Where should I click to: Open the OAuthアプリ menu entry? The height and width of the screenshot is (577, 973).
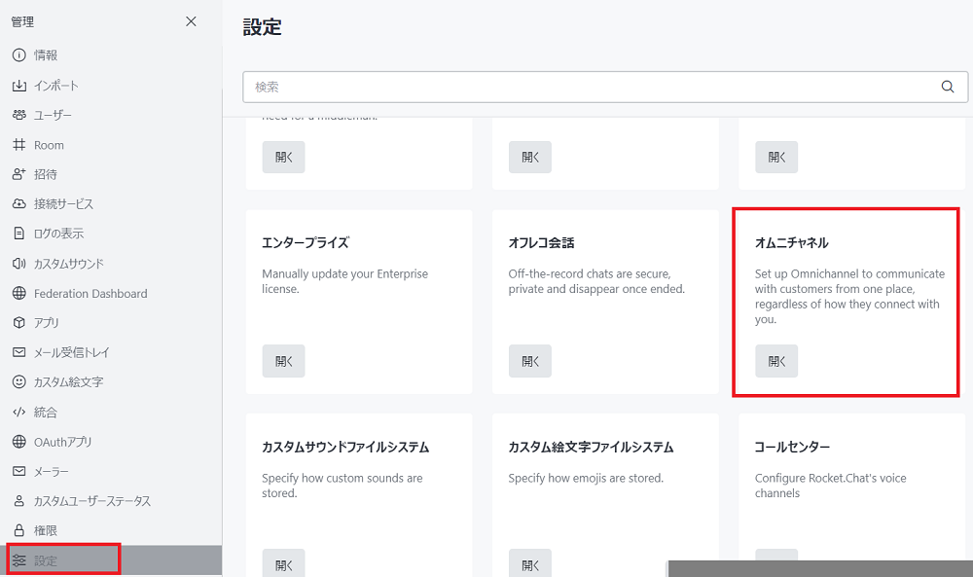coord(62,442)
